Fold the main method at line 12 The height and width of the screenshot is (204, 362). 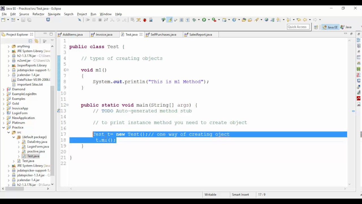click(x=68, y=105)
